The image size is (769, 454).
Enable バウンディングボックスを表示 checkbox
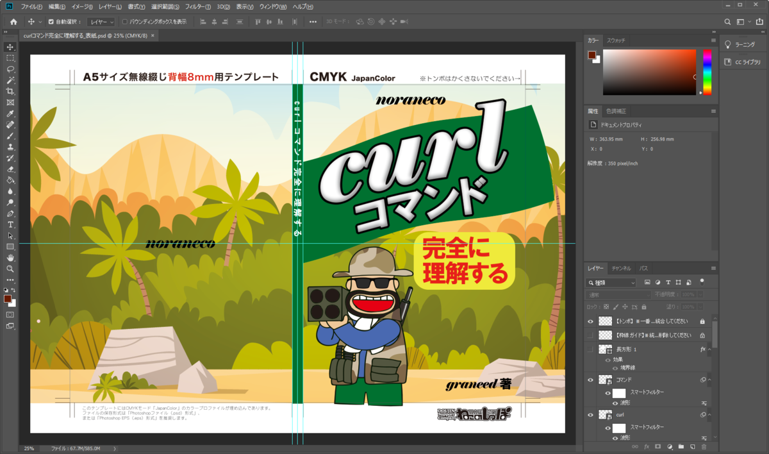pyautogui.click(x=125, y=21)
